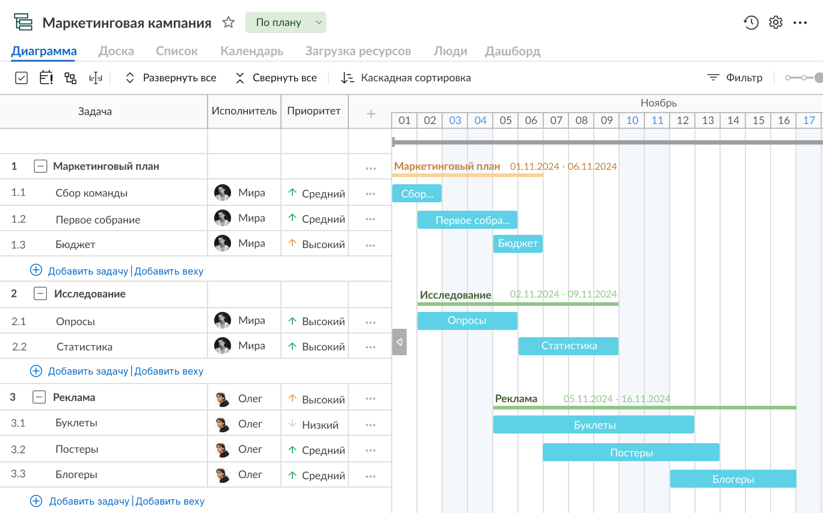This screenshot has height=513, width=823.
Task: Change priority of Постеры task
Action: point(316,450)
